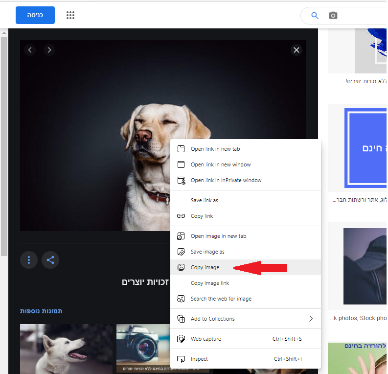This screenshot has height=374, width=388.
Task: Select Search the web for image
Action: [x=246, y=299]
